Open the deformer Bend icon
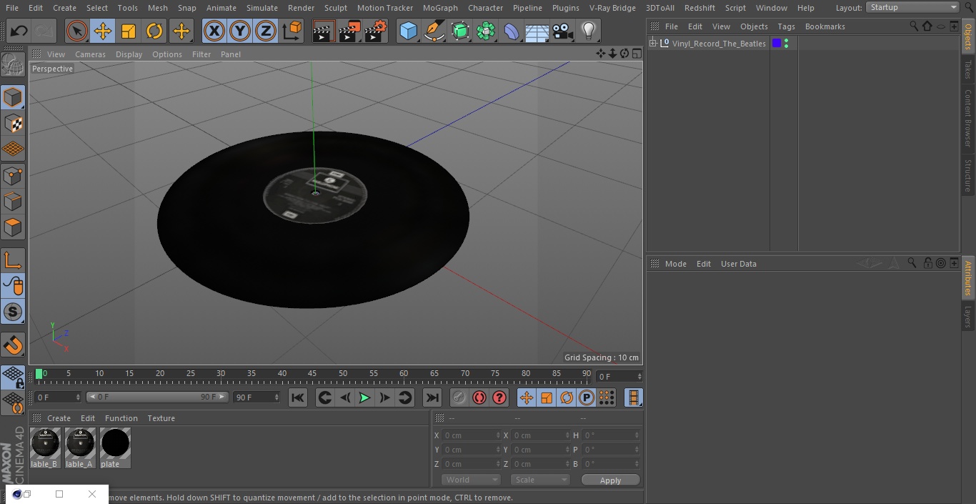Image resolution: width=976 pixels, height=504 pixels. click(x=512, y=31)
